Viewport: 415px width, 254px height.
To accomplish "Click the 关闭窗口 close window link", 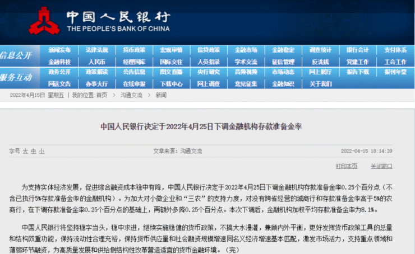I will [x=381, y=166].
